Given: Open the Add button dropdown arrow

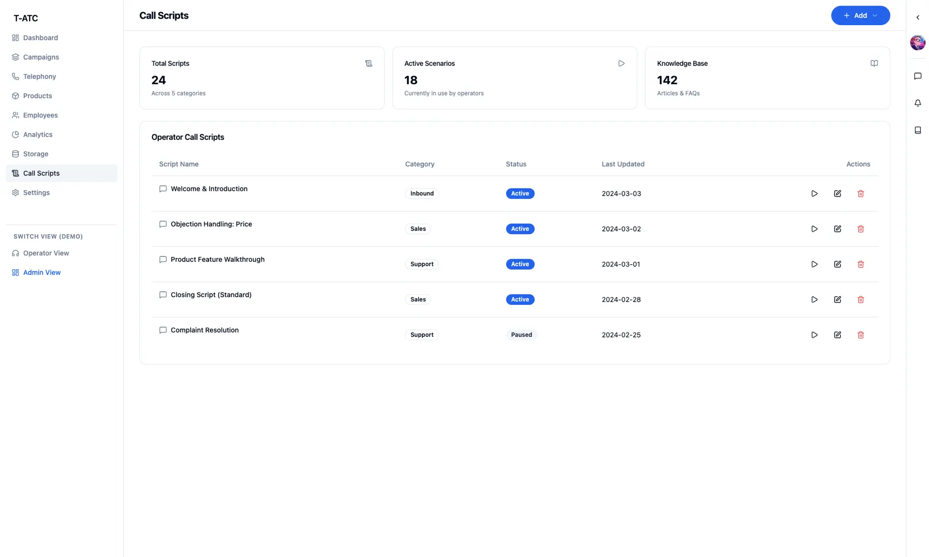Looking at the screenshot, I should [876, 15].
